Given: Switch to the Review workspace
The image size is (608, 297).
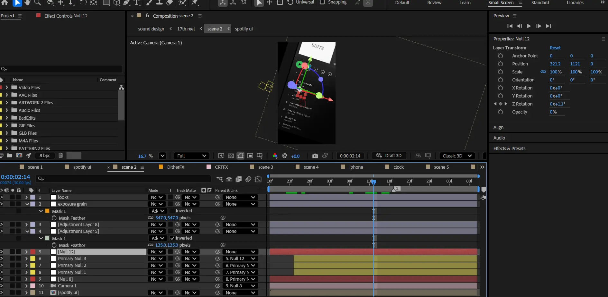Looking at the screenshot, I should point(434,3).
